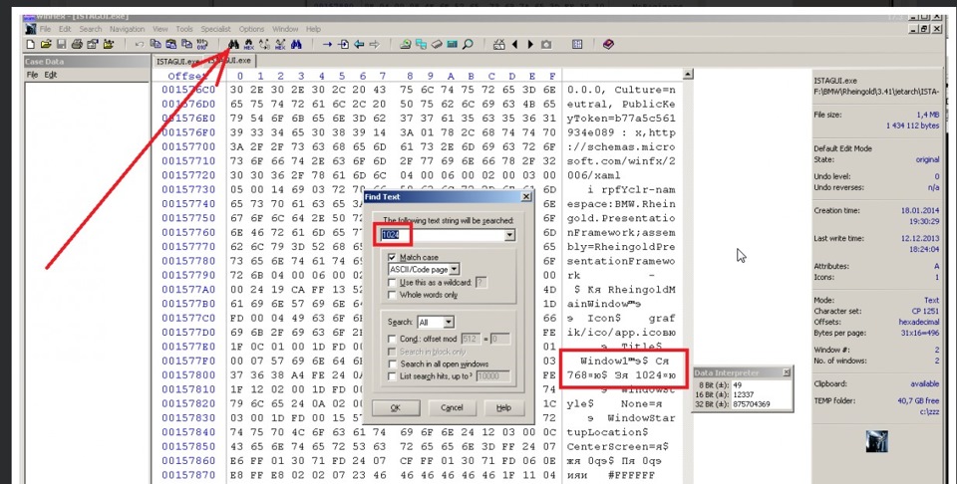Open the Navigation menu
957x484 pixels.
tap(127, 29)
